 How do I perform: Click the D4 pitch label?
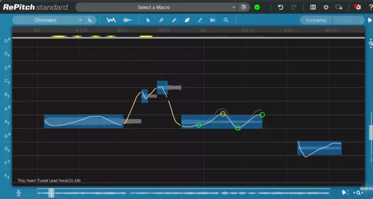[7, 54]
